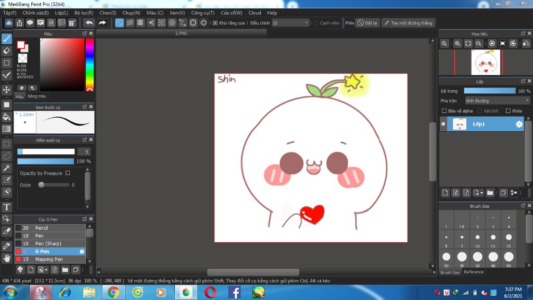Zoom in on the navigator

458,44
